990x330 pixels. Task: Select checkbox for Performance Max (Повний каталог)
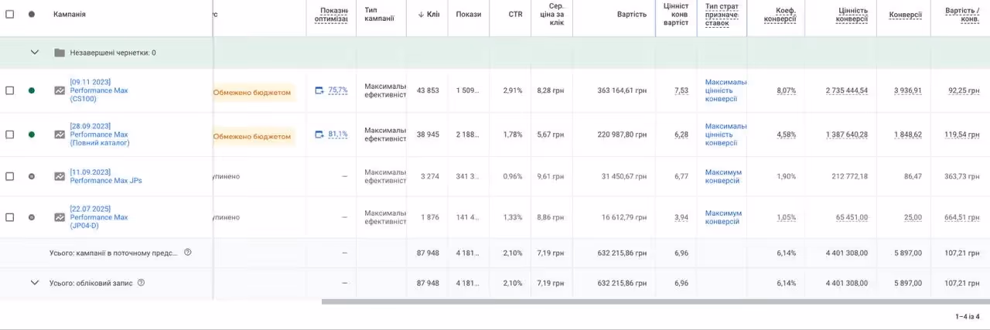(x=10, y=134)
